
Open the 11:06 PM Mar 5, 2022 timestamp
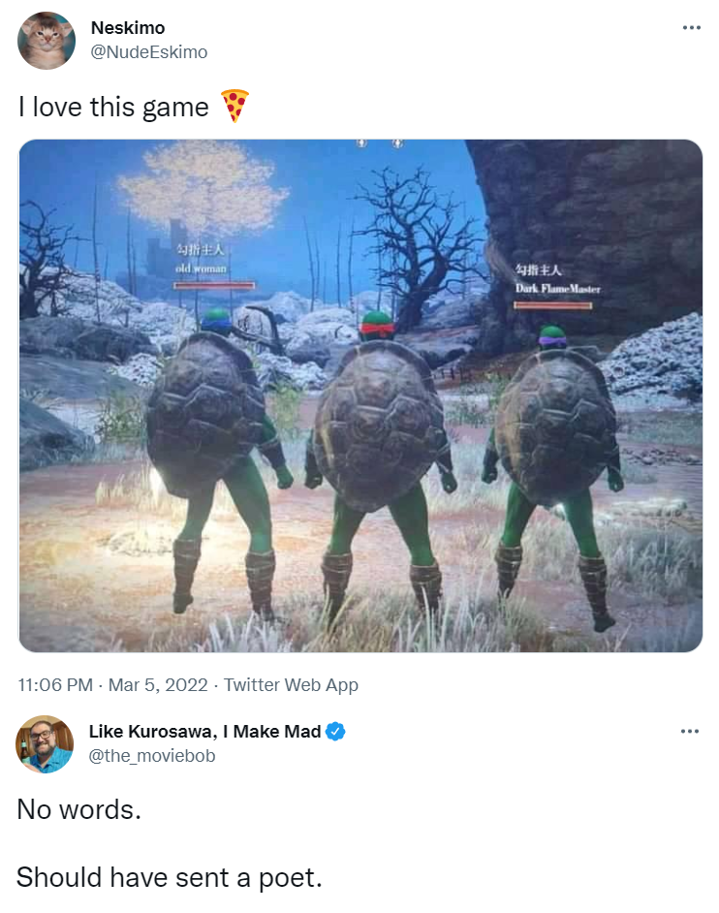coord(112,684)
